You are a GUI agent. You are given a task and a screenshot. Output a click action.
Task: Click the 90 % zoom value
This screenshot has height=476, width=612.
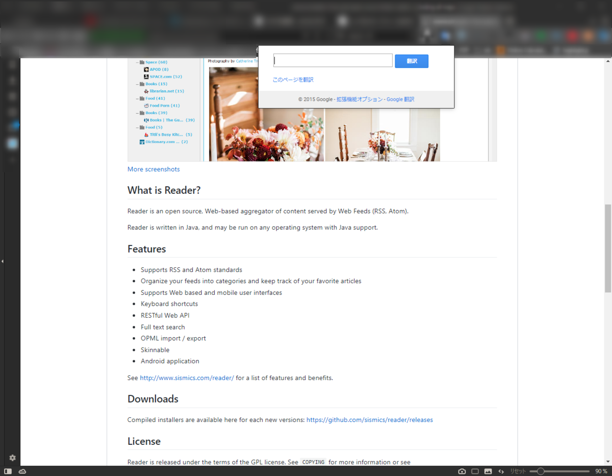pos(601,471)
